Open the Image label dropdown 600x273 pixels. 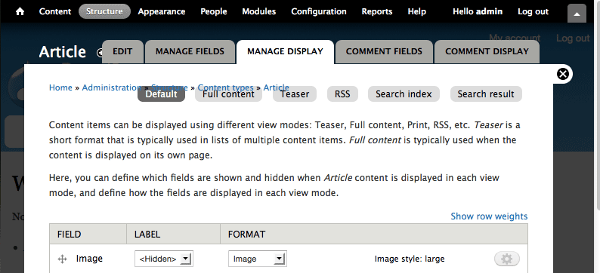click(164, 259)
